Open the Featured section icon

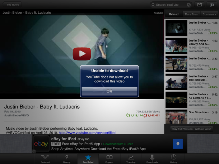(x=45, y=159)
